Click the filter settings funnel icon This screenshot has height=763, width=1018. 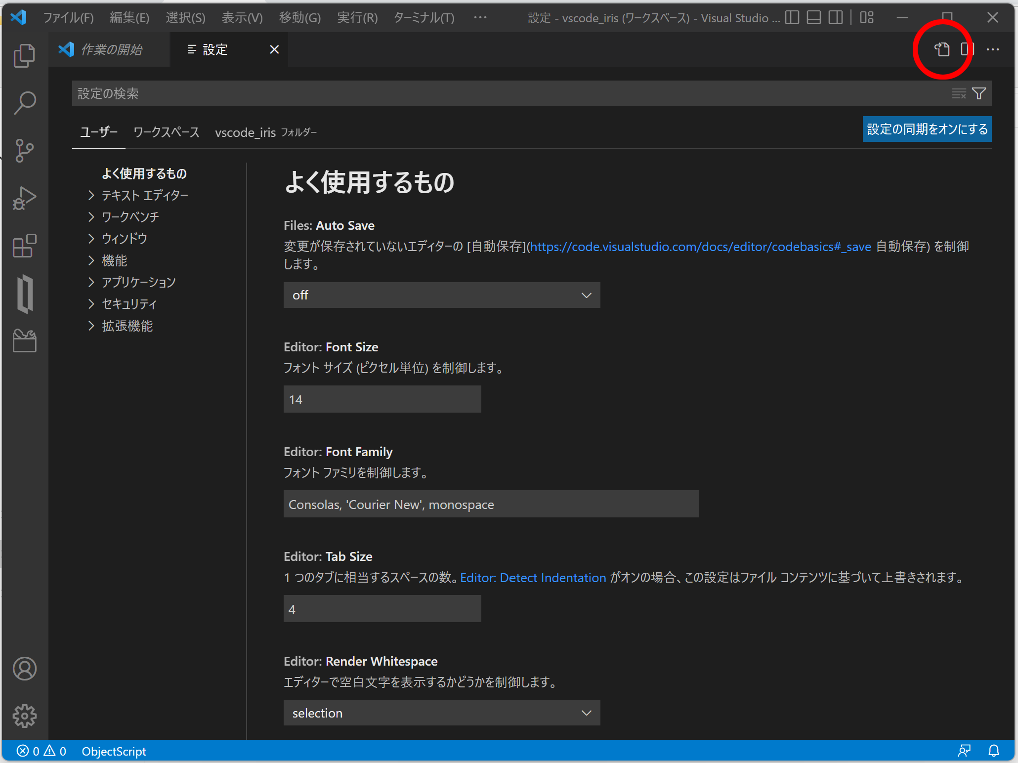[978, 93]
